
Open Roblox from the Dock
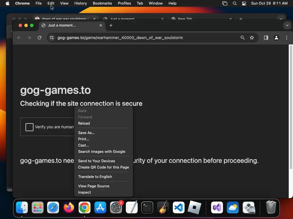[194, 207]
